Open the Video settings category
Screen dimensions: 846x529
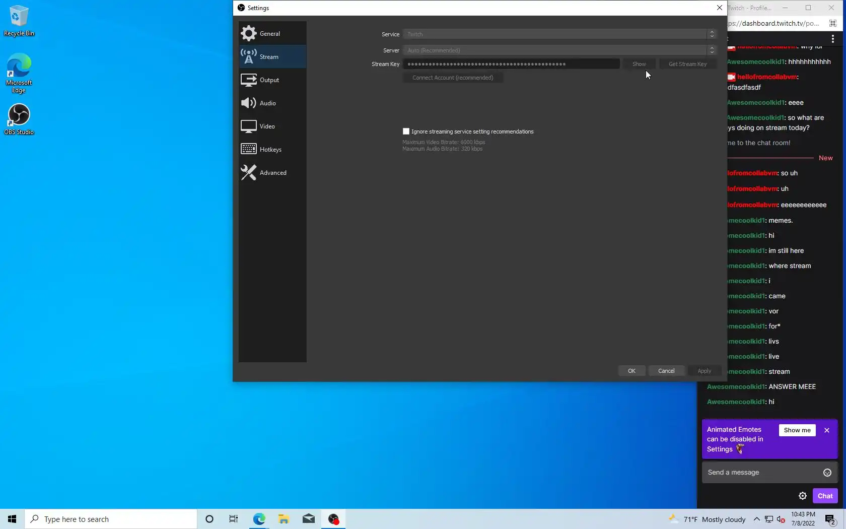coord(272,126)
